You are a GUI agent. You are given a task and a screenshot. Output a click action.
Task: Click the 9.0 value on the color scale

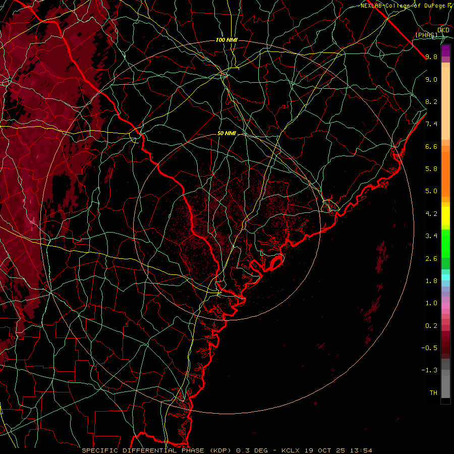[x=431, y=79]
